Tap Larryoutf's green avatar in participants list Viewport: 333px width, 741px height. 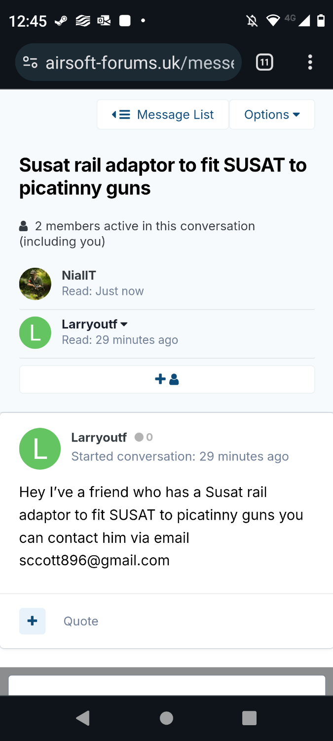[35, 332]
